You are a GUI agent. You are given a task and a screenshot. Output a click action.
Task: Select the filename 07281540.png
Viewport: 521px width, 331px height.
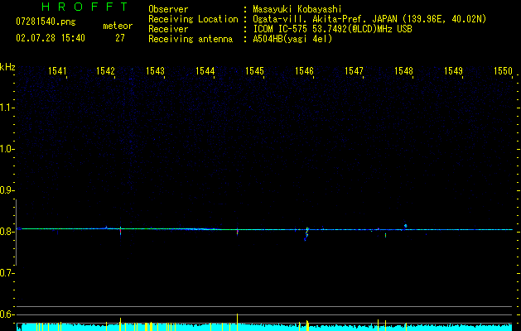pyautogui.click(x=46, y=22)
